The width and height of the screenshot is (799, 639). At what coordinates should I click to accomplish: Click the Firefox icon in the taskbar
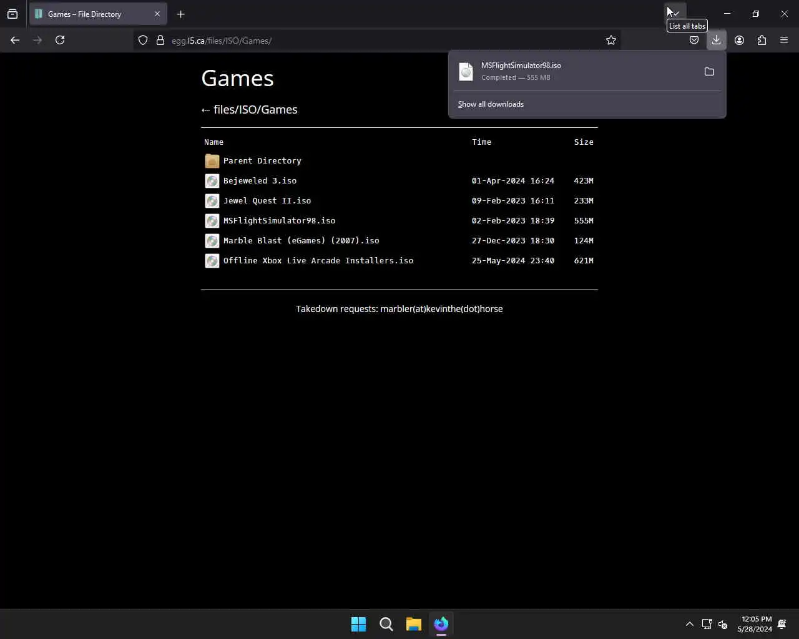pos(441,624)
